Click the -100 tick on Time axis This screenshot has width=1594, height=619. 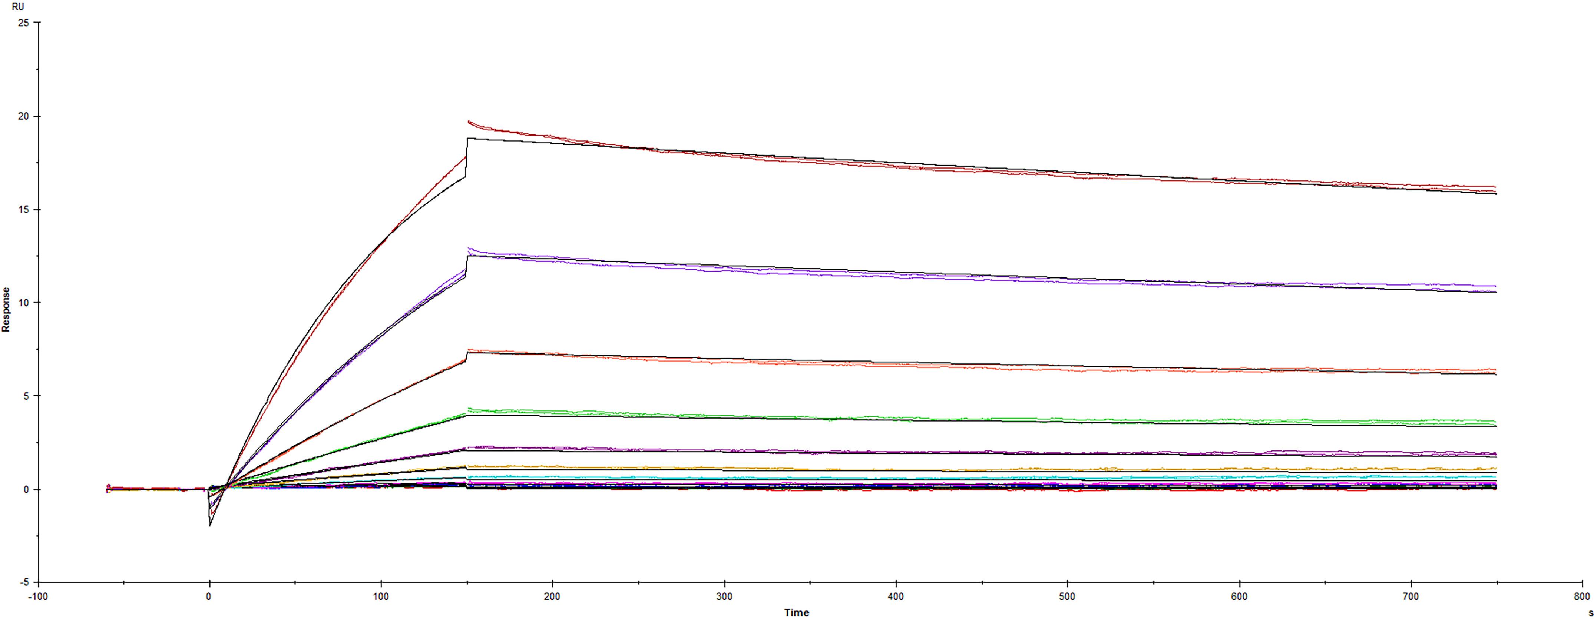point(38,597)
